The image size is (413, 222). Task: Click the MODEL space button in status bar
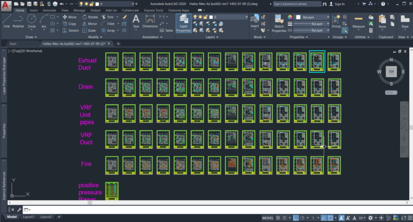[268, 218]
